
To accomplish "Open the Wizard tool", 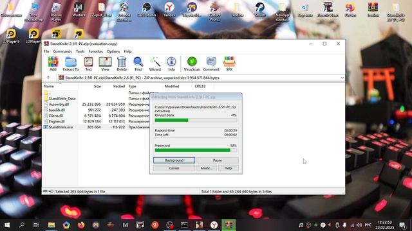I will [154, 64].
